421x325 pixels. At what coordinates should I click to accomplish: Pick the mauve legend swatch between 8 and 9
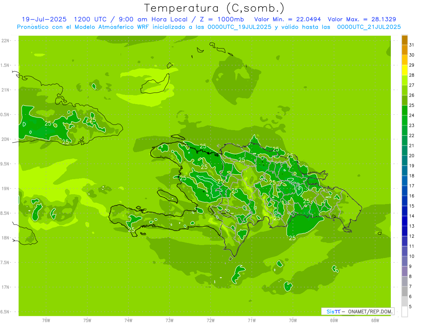click(x=405, y=271)
